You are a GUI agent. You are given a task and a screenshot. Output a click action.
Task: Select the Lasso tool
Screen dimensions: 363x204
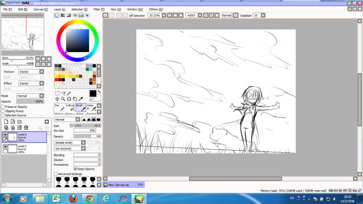[63, 93]
